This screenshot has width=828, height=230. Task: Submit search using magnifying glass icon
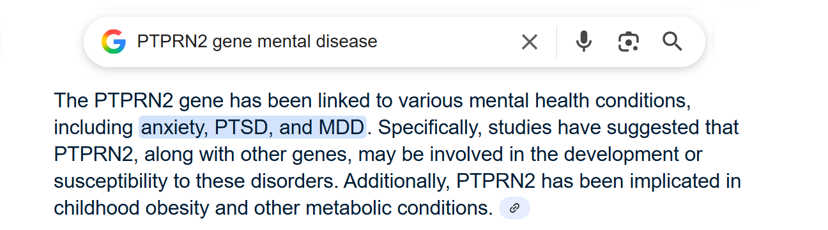click(x=673, y=42)
